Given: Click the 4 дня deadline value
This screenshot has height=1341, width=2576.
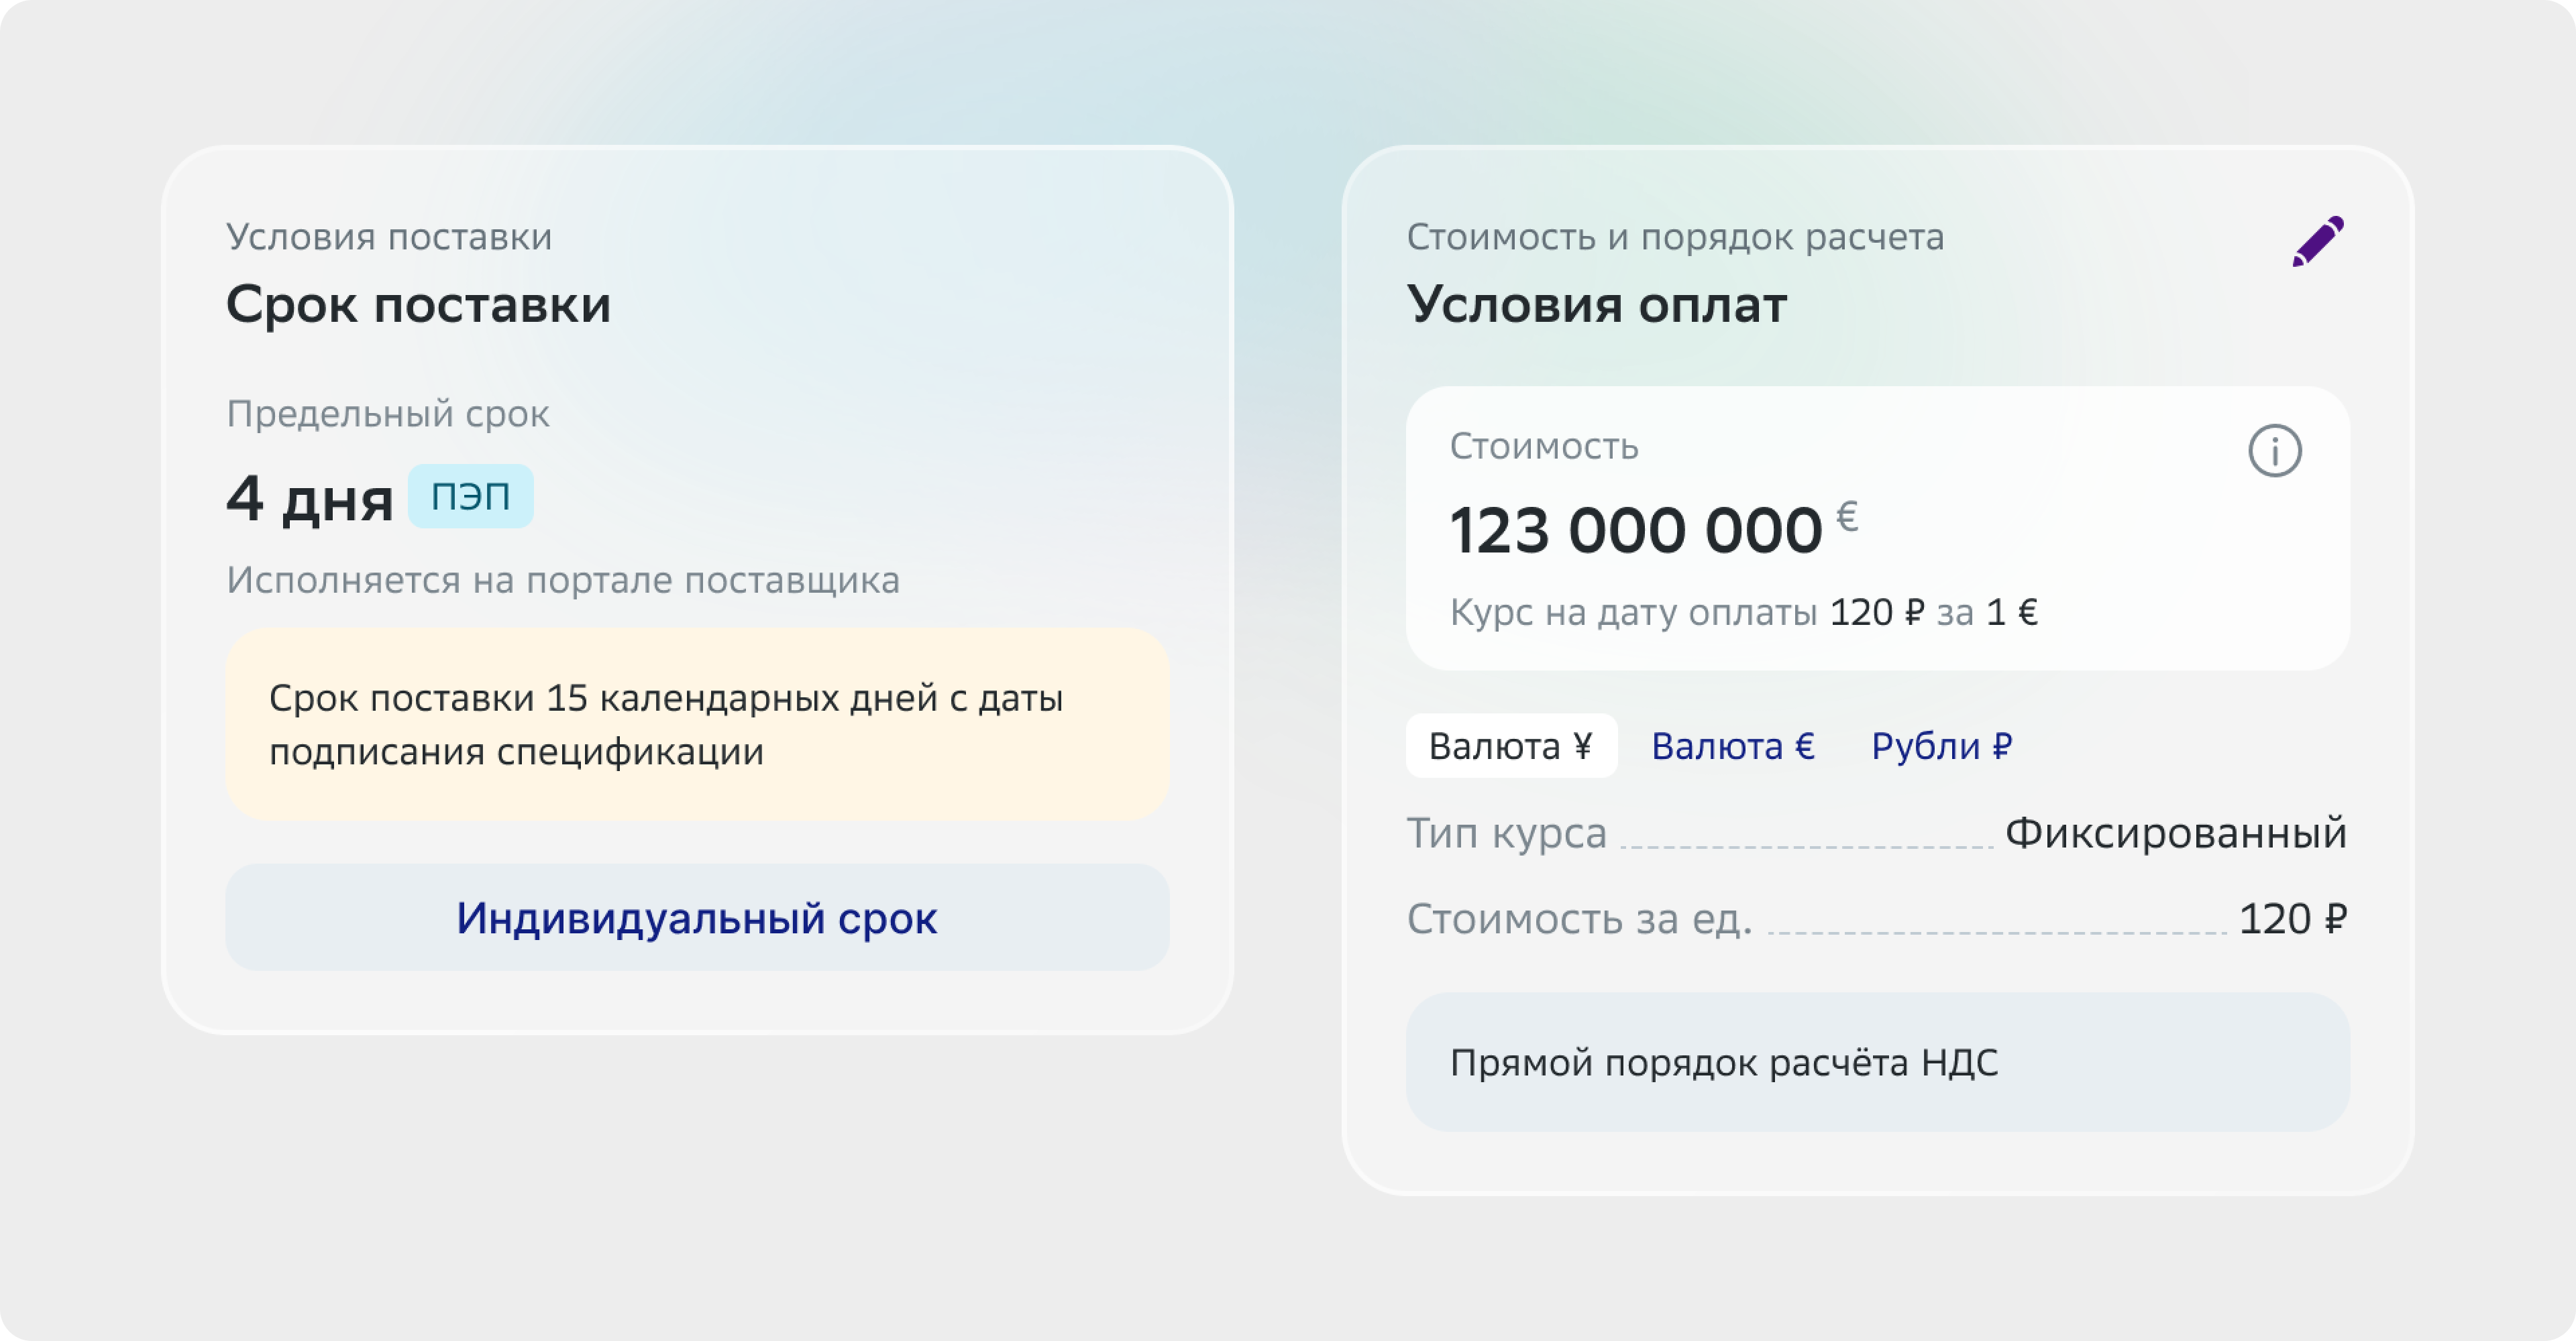Looking at the screenshot, I should pyautogui.click(x=309, y=499).
